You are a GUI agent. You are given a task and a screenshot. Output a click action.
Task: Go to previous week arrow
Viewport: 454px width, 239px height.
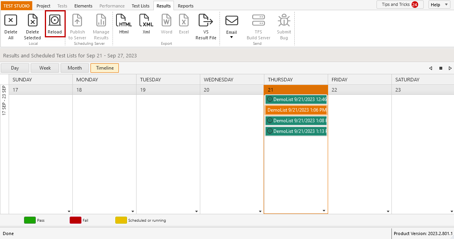[430, 68]
